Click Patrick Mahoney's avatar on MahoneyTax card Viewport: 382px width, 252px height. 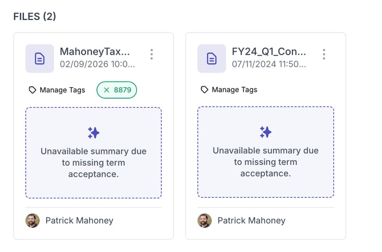[x=32, y=221]
